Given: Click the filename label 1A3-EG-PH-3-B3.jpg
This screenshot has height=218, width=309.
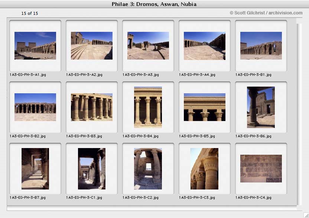Looking at the screenshot, I should point(84,136).
